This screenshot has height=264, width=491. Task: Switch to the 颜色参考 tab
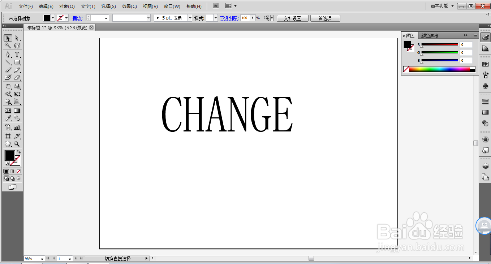(x=430, y=35)
